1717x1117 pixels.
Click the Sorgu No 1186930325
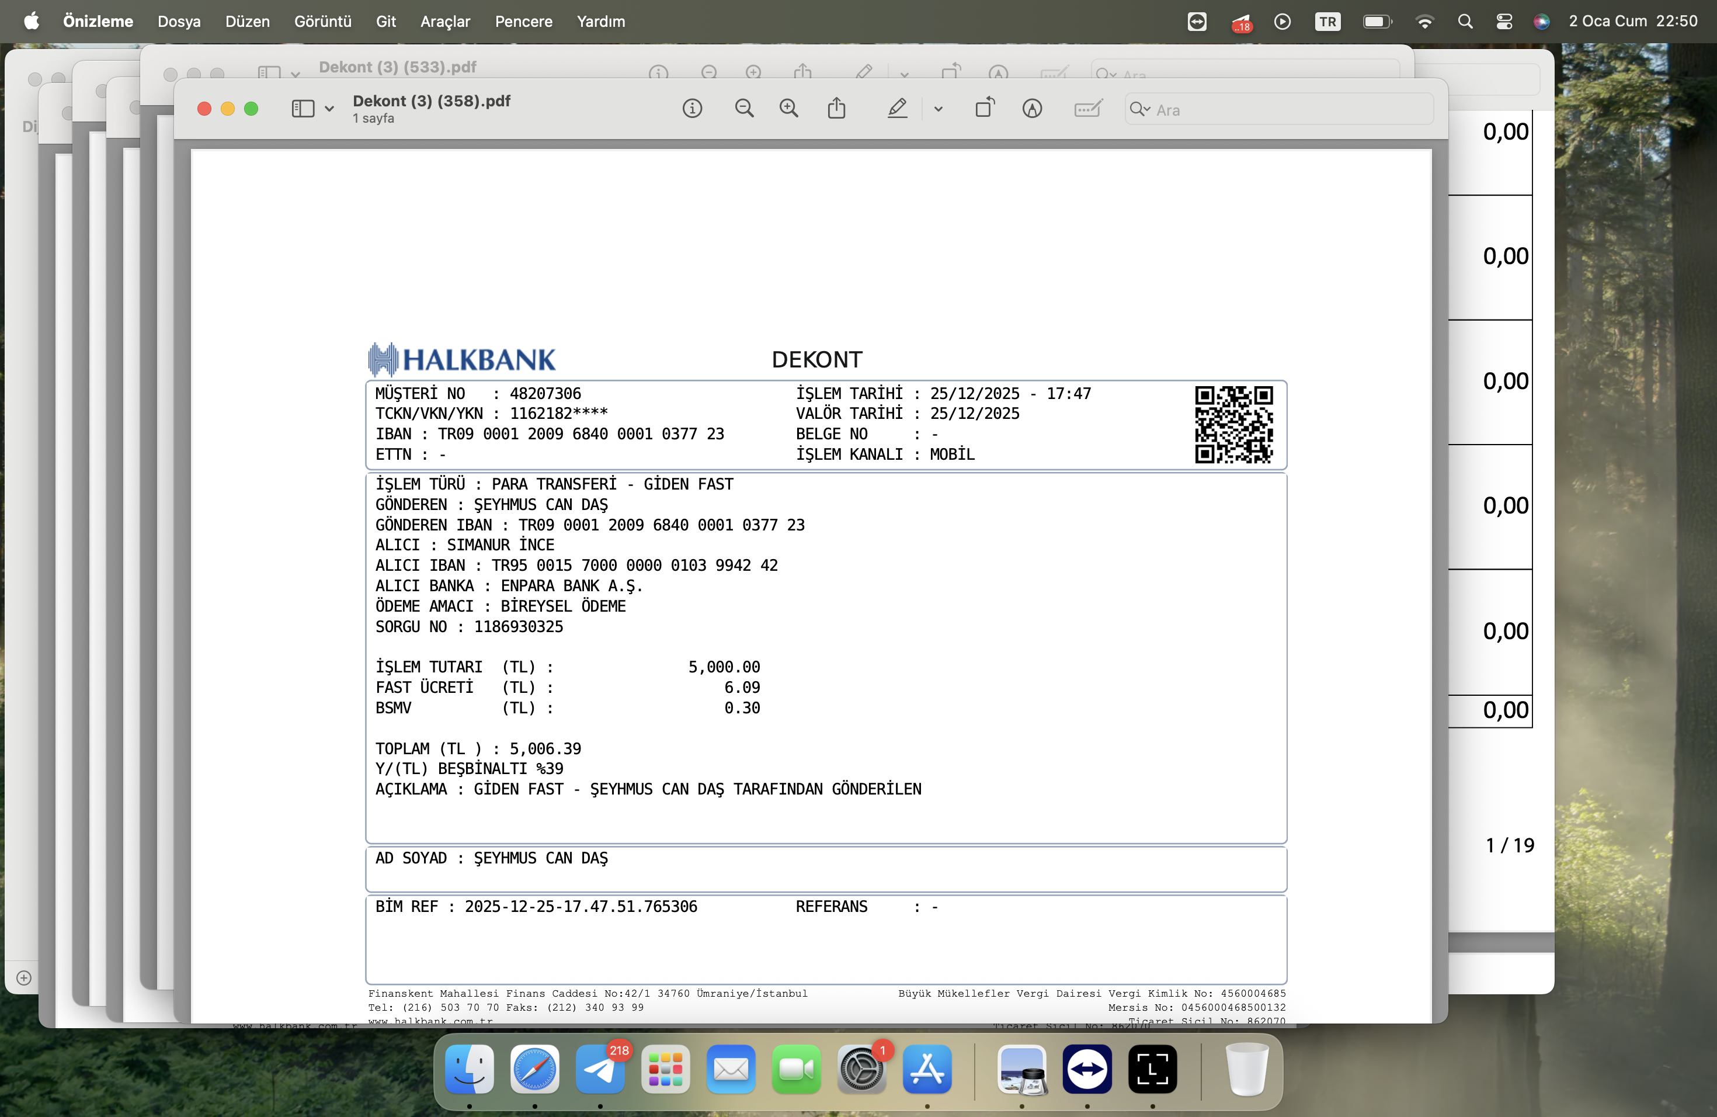point(519,626)
